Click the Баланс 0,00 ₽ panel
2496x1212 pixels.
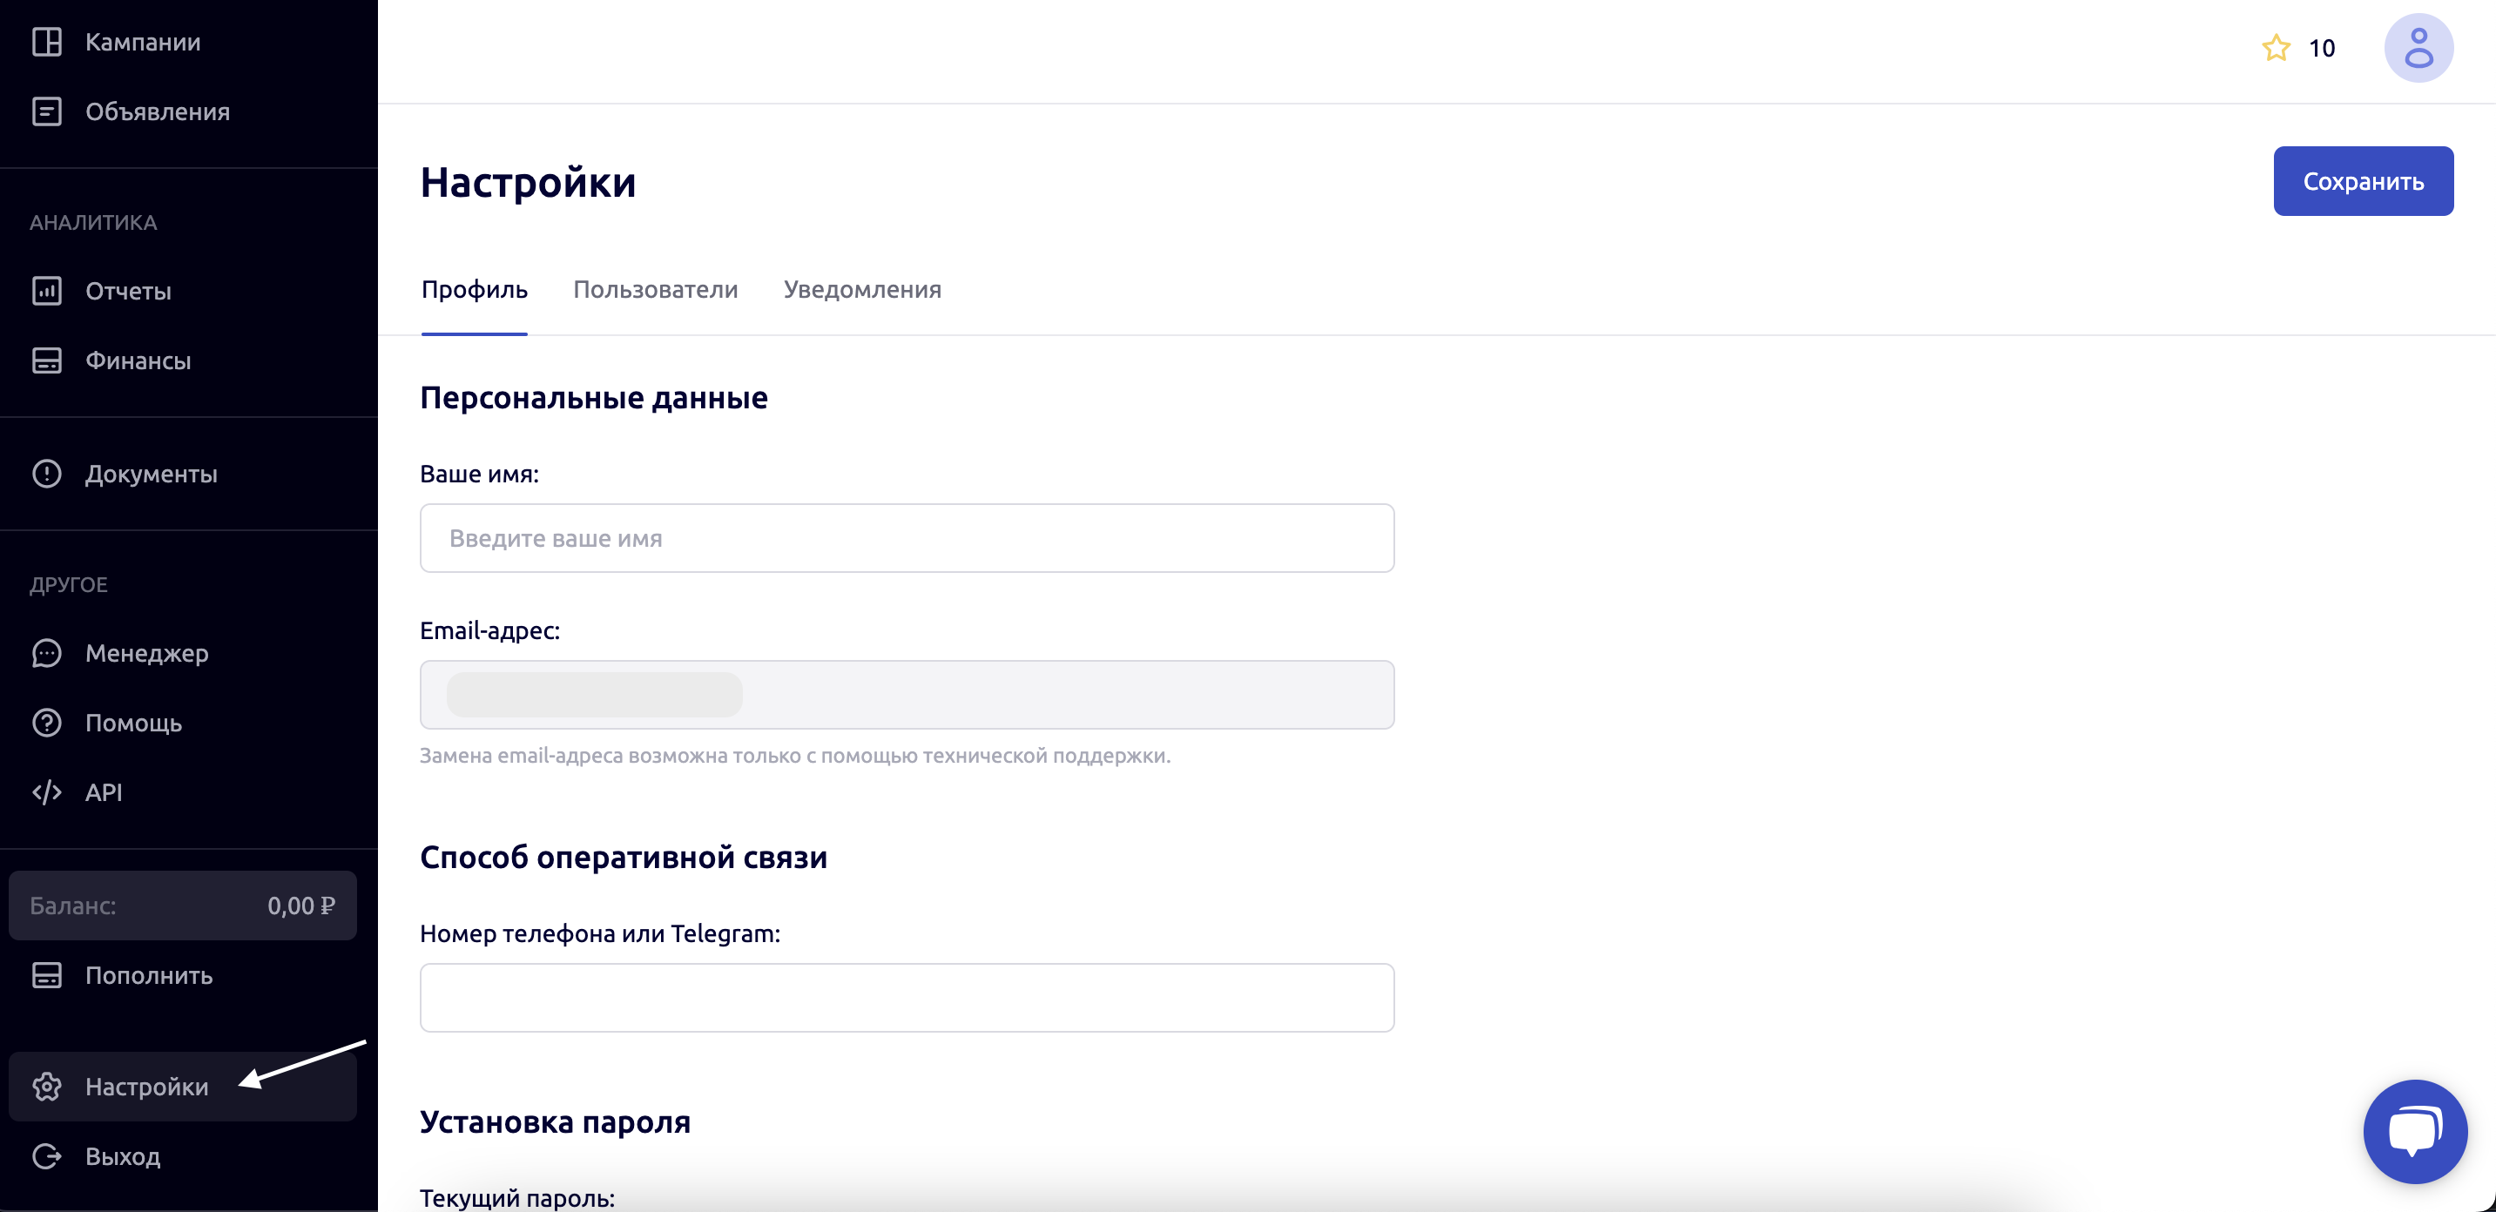click(x=183, y=906)
